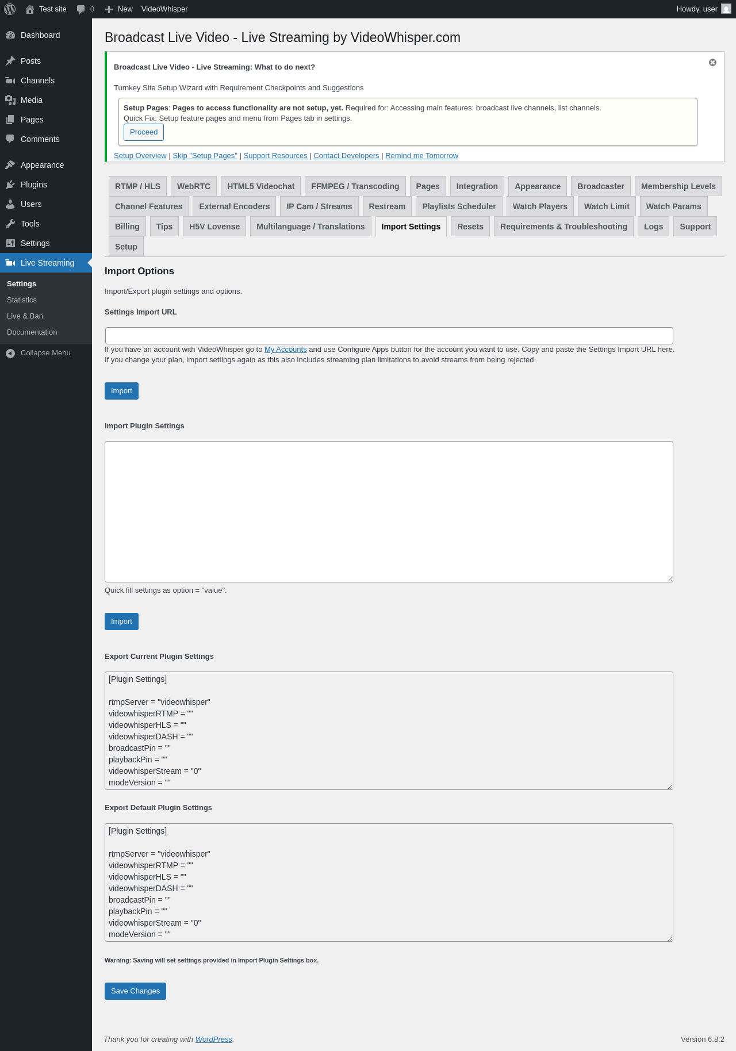The height and width of the screenshot is (1051, 736).
Task: Click the Dashboard gauge icon
Action: pos(10,35)
